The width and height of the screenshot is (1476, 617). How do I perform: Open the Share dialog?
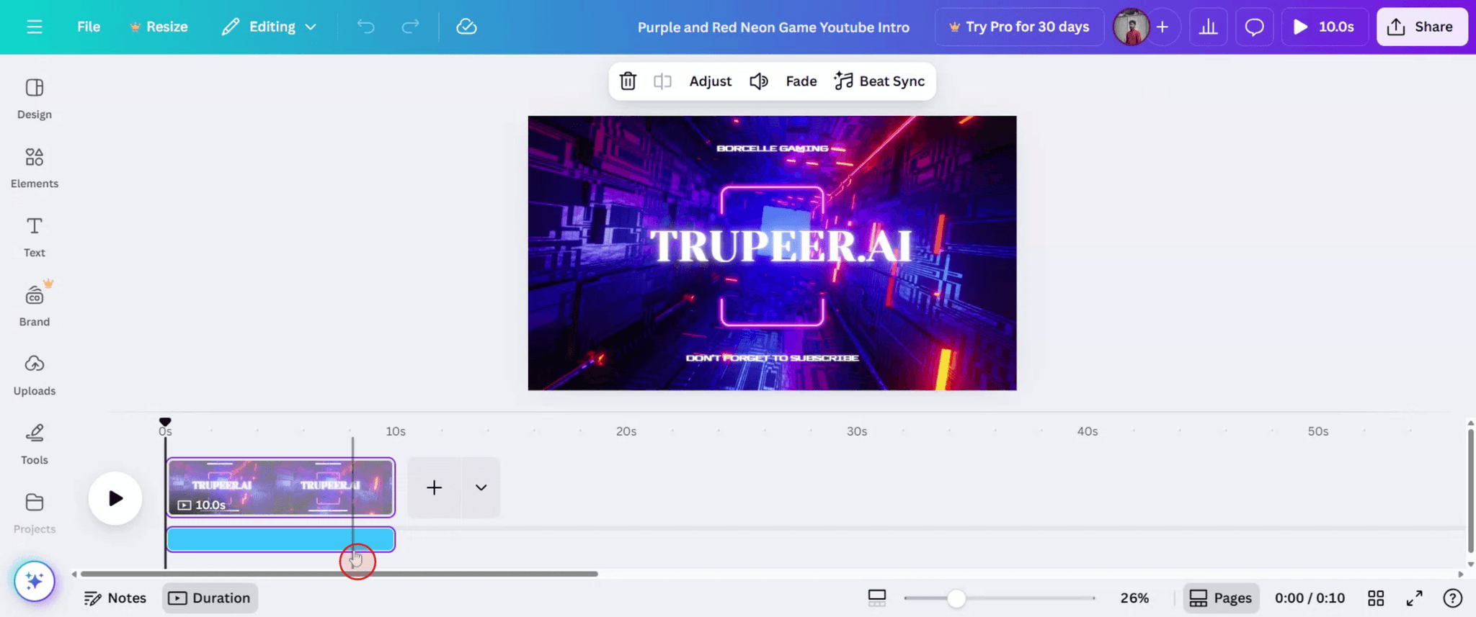click(x=1421, y=27)
